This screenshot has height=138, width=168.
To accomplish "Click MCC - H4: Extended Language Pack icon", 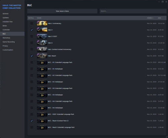I will [x=42, y=101].
